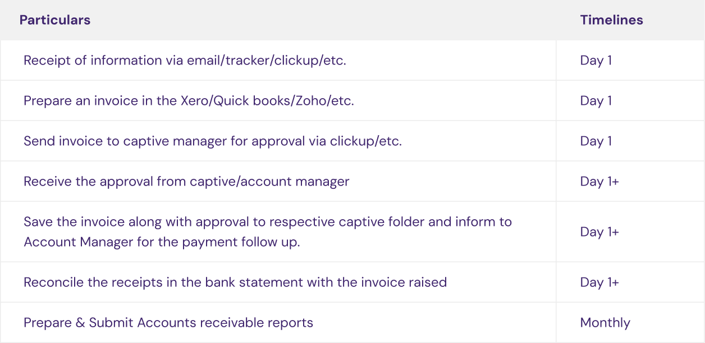Image resolution: width=705 pixels, height=343 pixels.
Task: Click 'Day 1' in the Receipt of information row
Action: point(596,61)
